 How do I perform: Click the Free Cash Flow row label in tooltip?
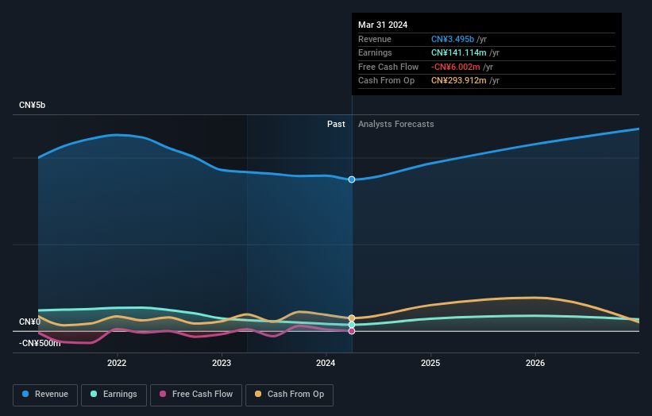tap(388, 67)
